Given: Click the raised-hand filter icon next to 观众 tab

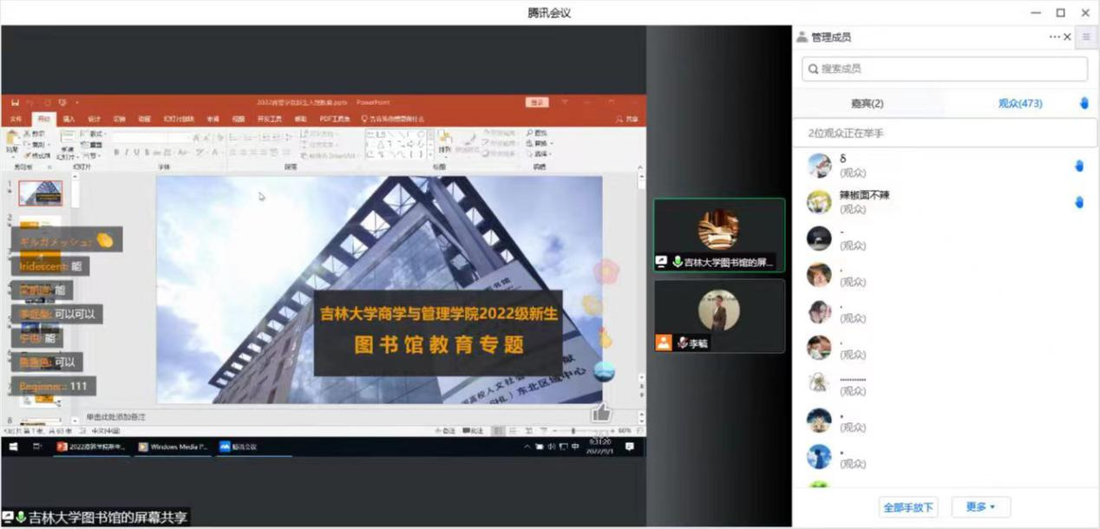Looking at the screenshot, I should 1084,103.
